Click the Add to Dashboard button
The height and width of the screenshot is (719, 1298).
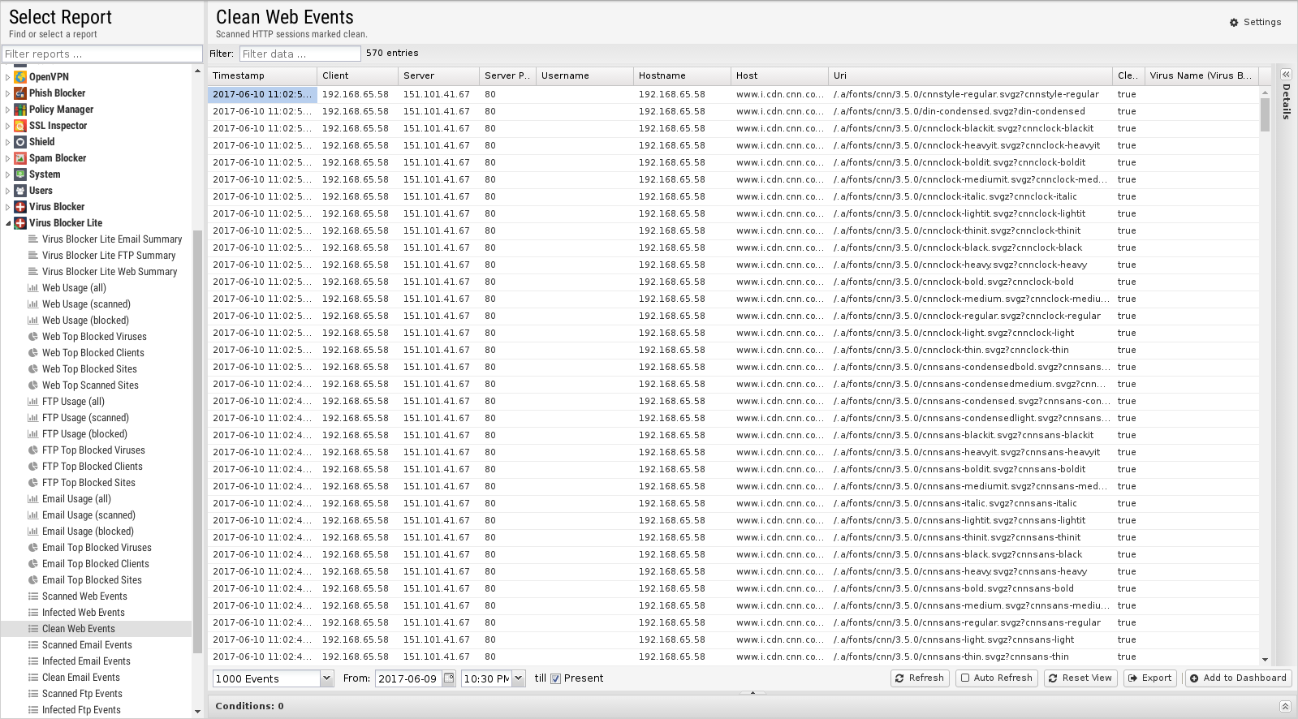tap(1238, 678)
